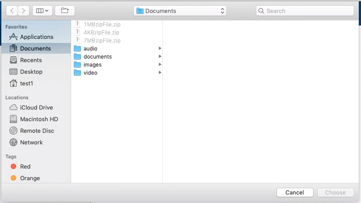Click the images folder icon

pyautogui.click(x=77, y=64)
